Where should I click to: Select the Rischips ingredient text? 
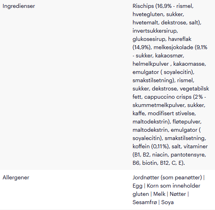143,6
